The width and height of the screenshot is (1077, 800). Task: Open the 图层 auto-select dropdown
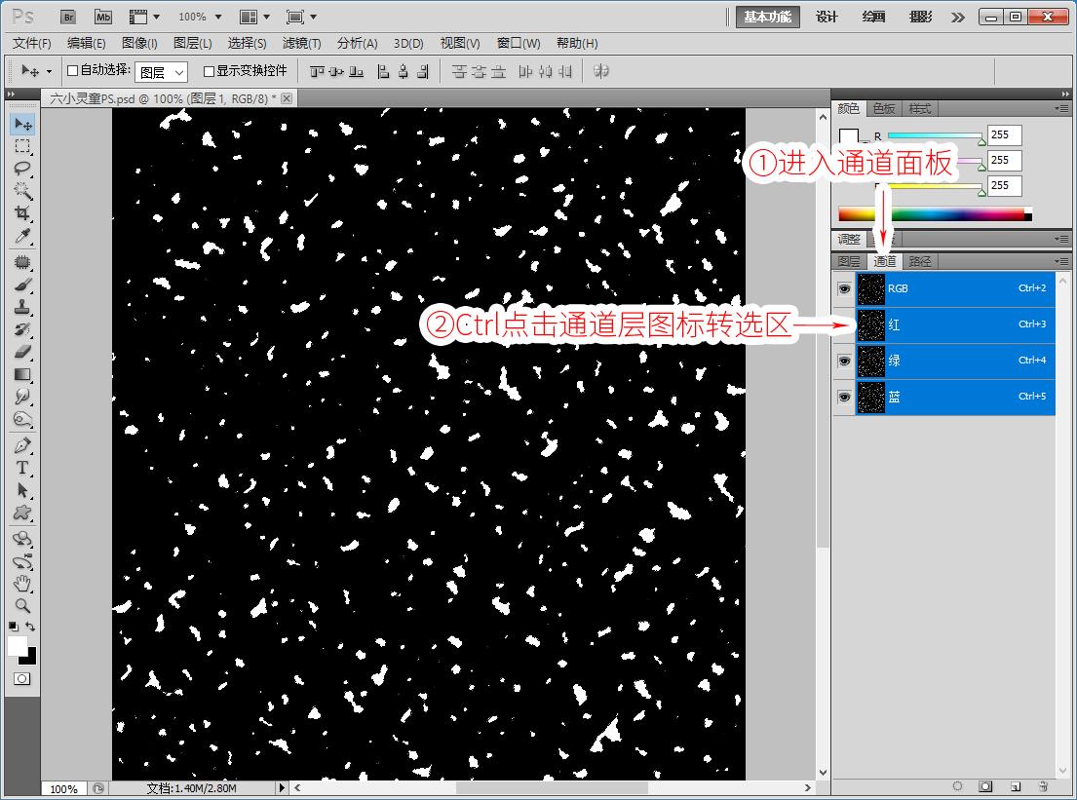click(x=161, y=72)
